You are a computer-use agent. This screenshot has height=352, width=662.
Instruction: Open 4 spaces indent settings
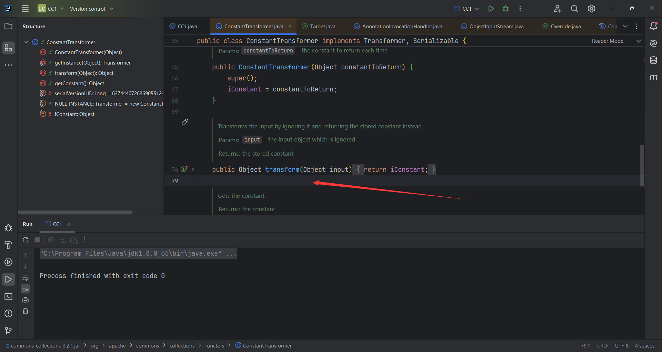click(644, 345)
